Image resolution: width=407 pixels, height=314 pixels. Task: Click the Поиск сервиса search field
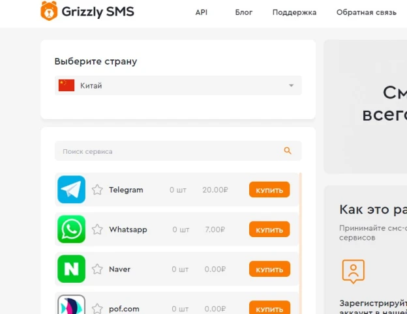[178, 151]
